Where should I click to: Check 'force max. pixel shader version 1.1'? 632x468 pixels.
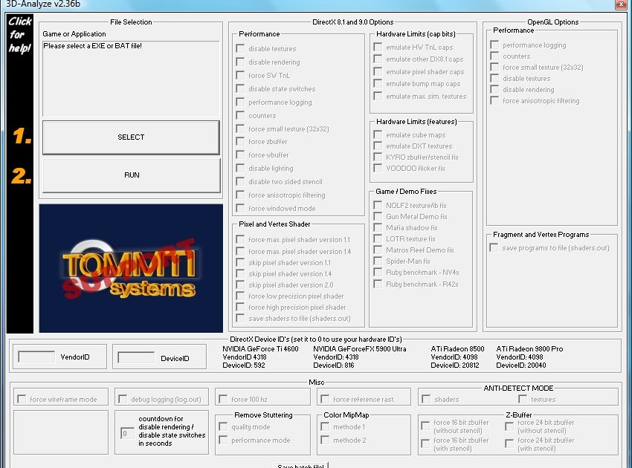pos(240,239)
